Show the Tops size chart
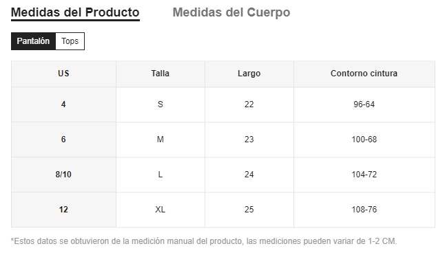Viewport: 445px width, 255px height. [70, 41]
